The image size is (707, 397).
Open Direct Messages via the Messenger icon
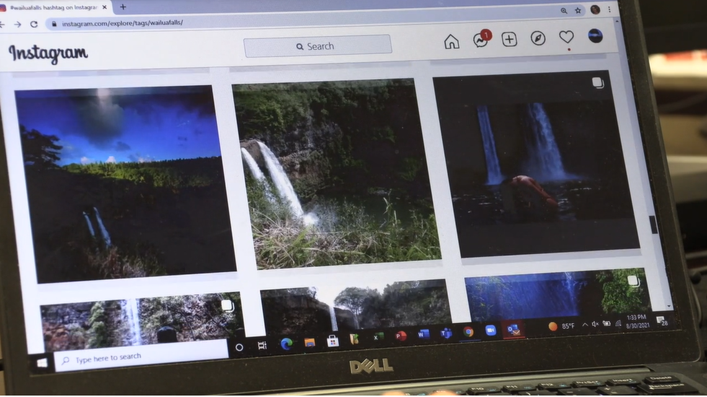[x=481, y=40]
